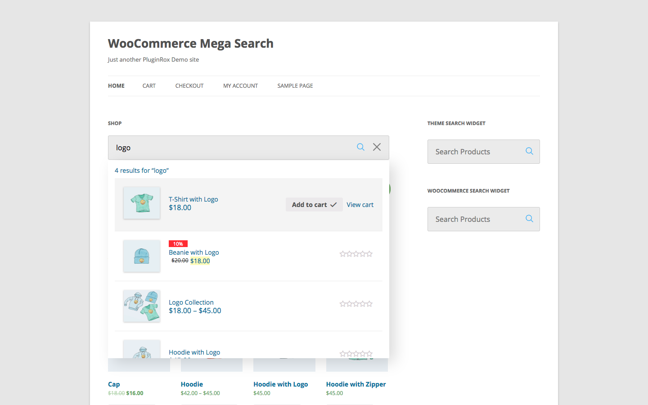Viewport: 648px width, 405px height.
Task: Go to the Home menu item
Action: tap(116, 86)
